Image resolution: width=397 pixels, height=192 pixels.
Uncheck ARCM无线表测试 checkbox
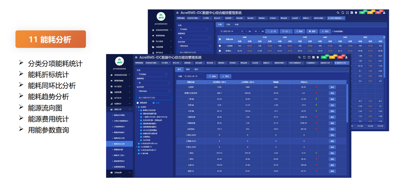141,130
